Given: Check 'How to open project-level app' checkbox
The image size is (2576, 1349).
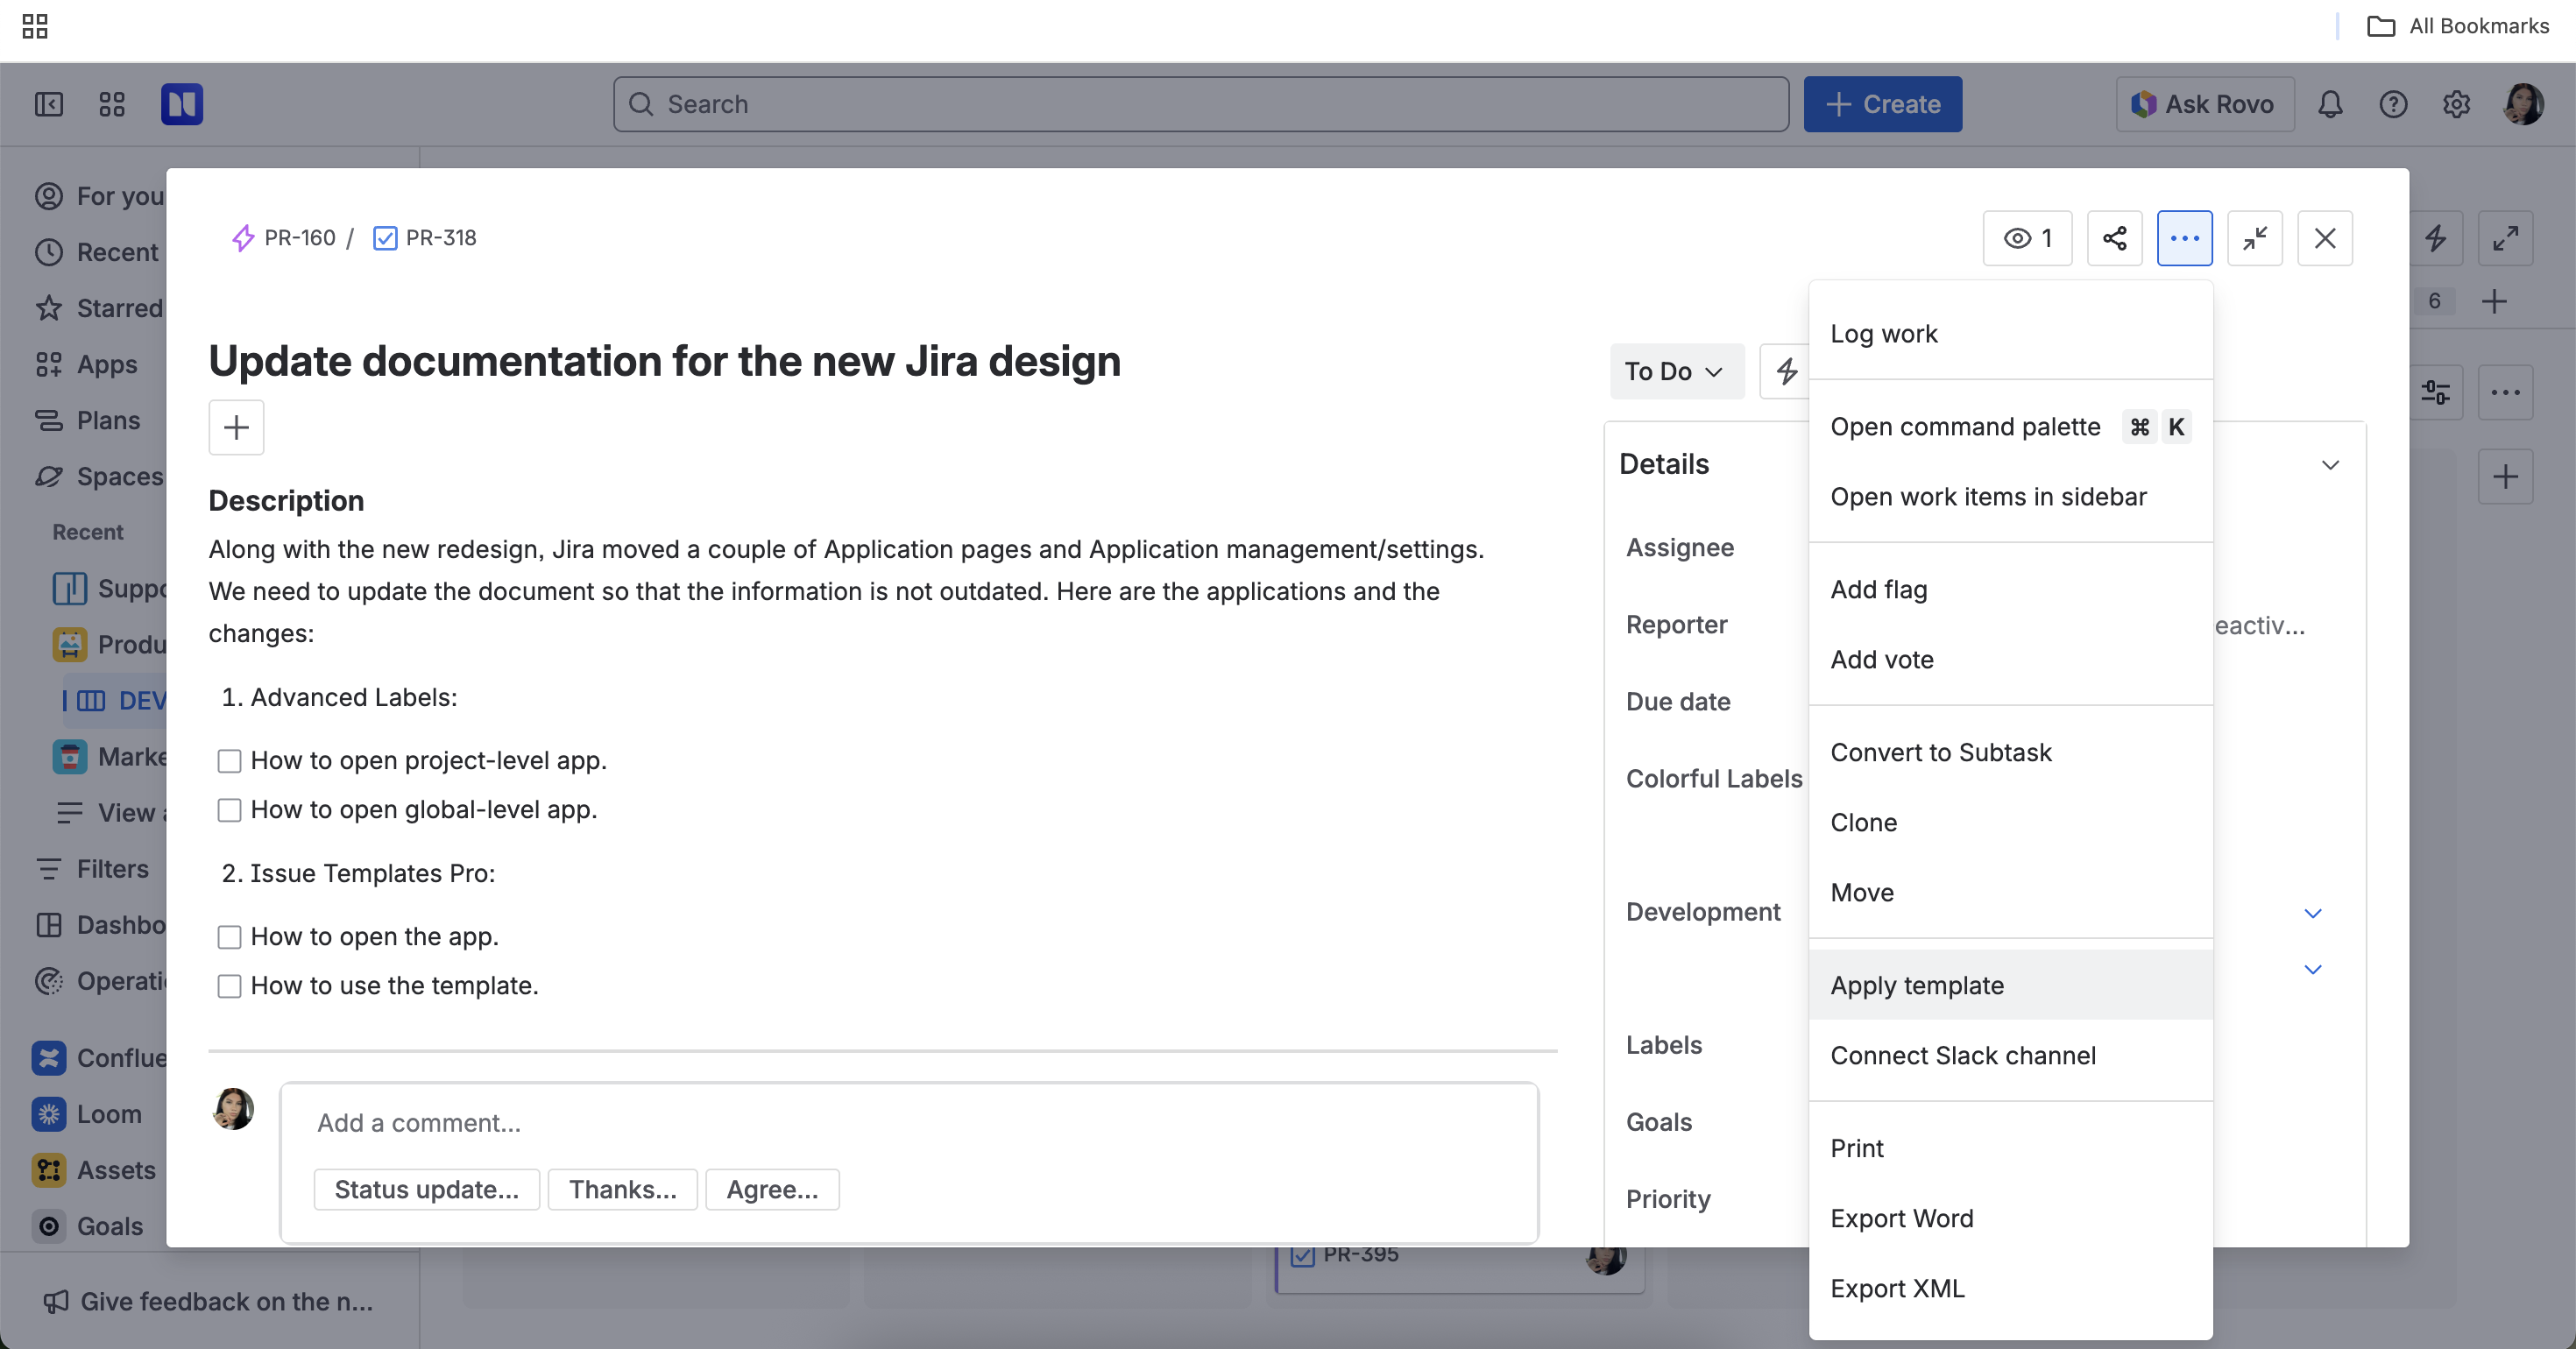Looking at the screenshot, I should [x=229, y=761].
